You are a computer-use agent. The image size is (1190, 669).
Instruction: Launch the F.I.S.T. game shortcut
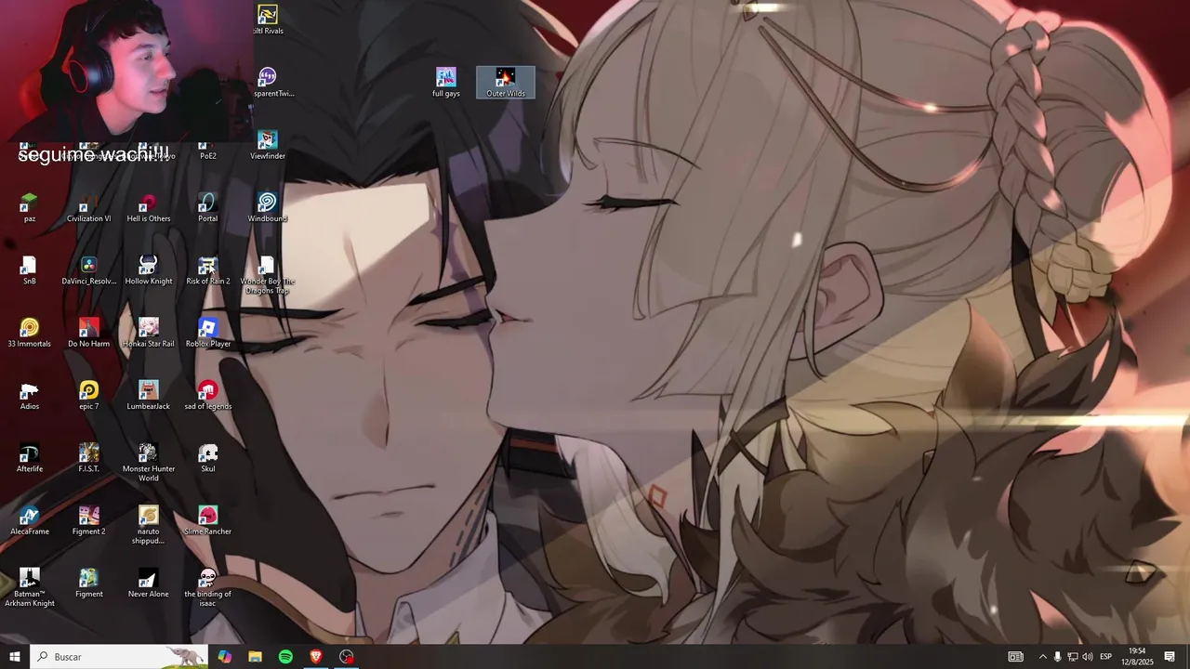(x=89, y=458)
